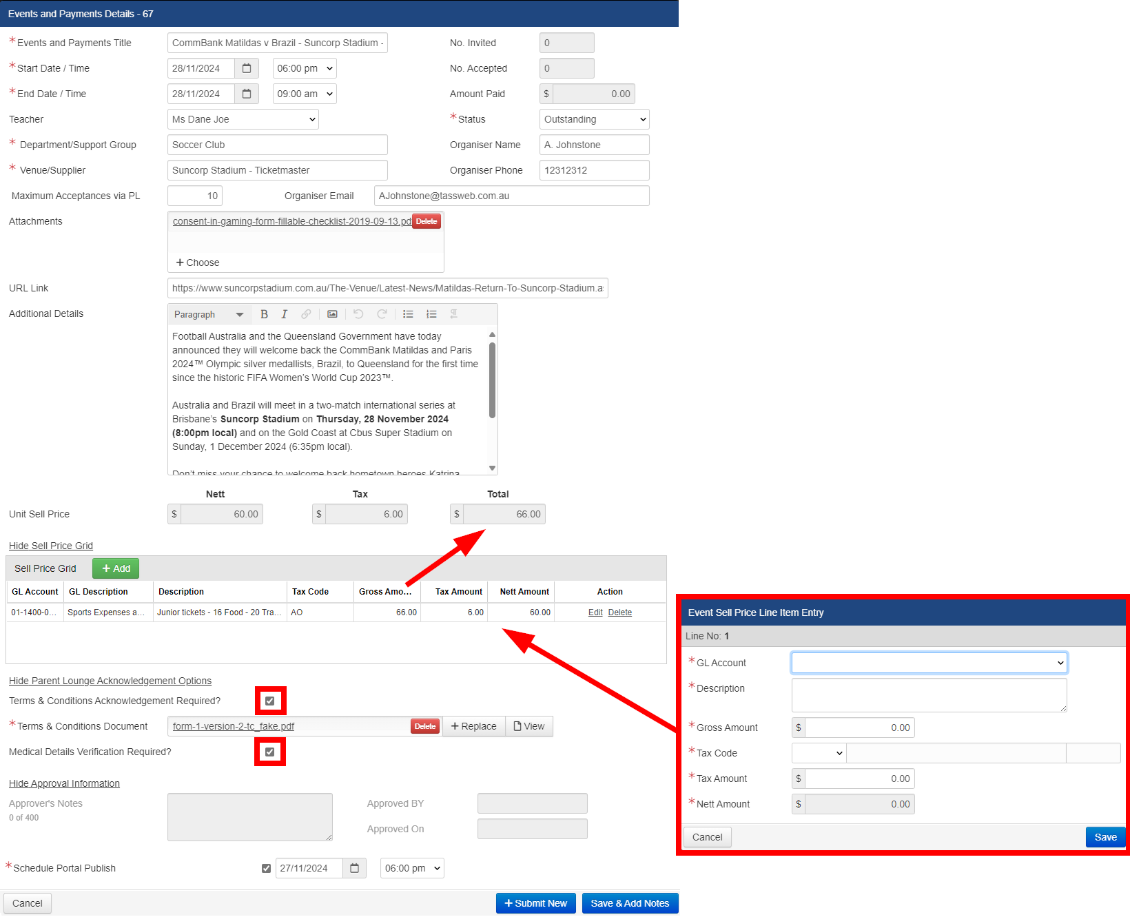Choose a new attachment file
Screen dimensions: 1130x917
(198, 262)
